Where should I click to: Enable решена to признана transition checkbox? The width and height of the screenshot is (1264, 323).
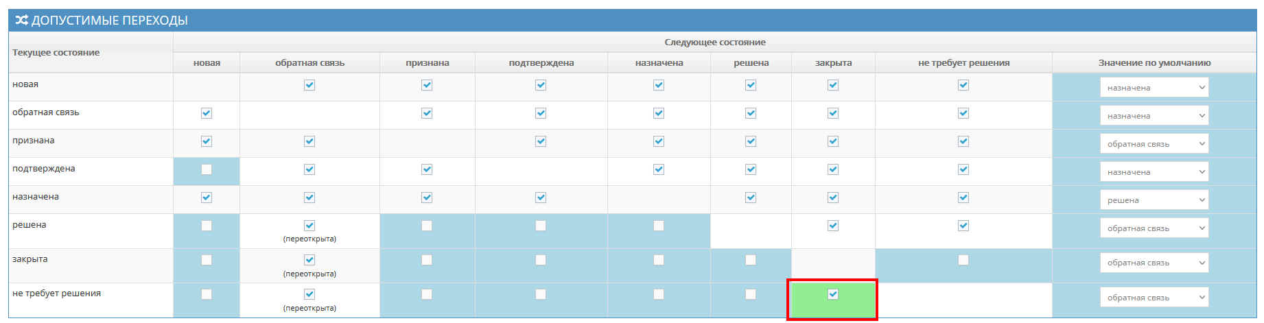427,226
